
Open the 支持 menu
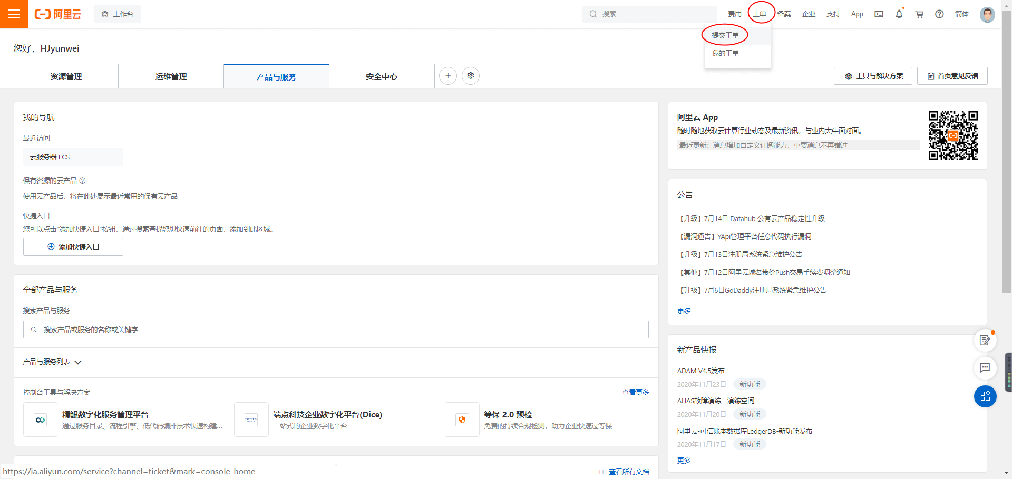pyautogui.click(x=833, y=14)
